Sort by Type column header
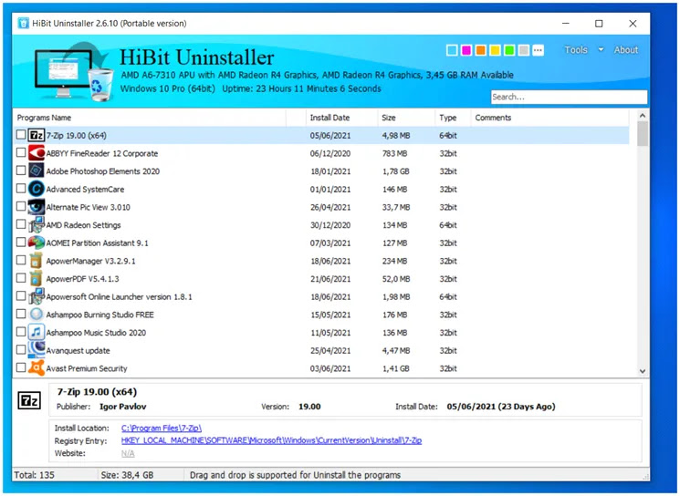 453,118
